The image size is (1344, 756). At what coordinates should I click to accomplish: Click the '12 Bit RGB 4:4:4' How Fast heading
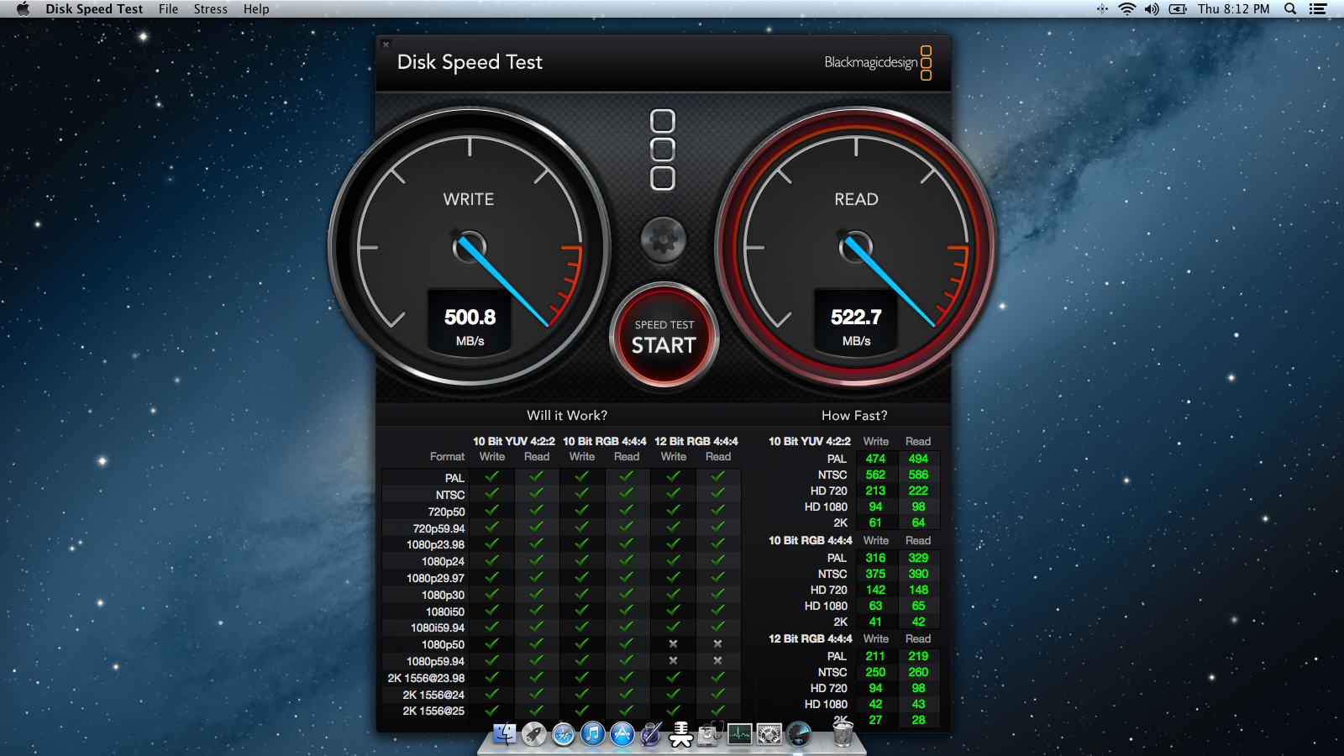[810, 638]
